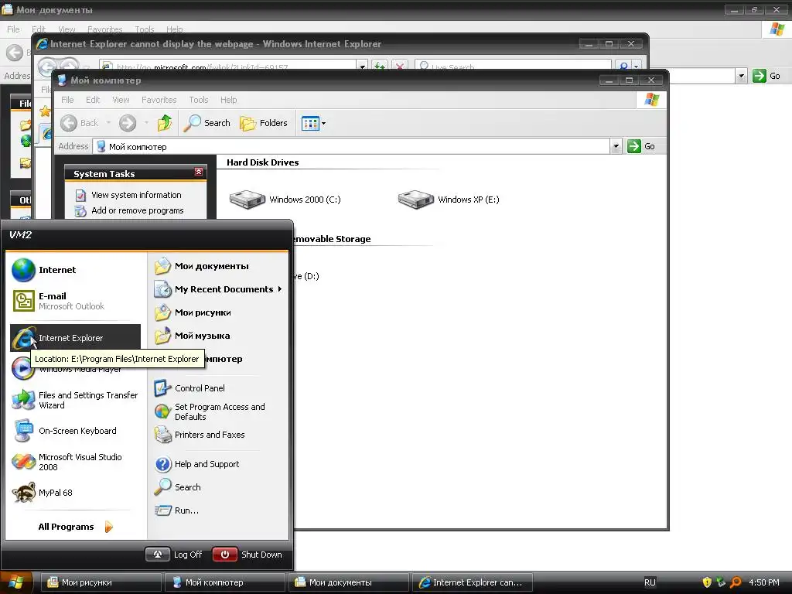The height and width of the screenshot is (594, 792).
Task: Click View system information link
Action: (x=136, y=195)
